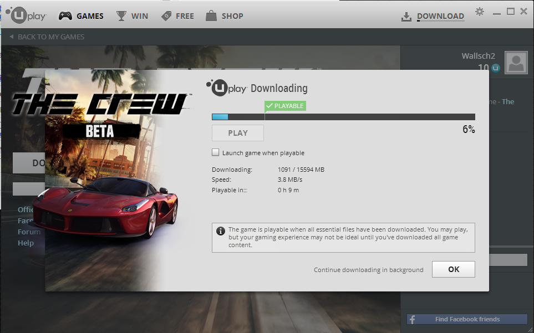This screenshot has height=333, width=534.
Task: Click the Uplay logo in top bar
Action: pyautogui.click(x=27, y=14)
